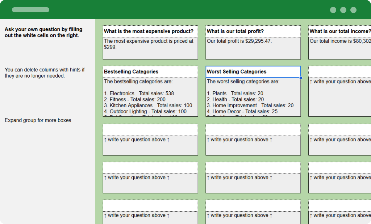Image resolution: width=371 pixels, height=224 pixels.
Task: Select the bestselling categories answer list
Action: 150,96
